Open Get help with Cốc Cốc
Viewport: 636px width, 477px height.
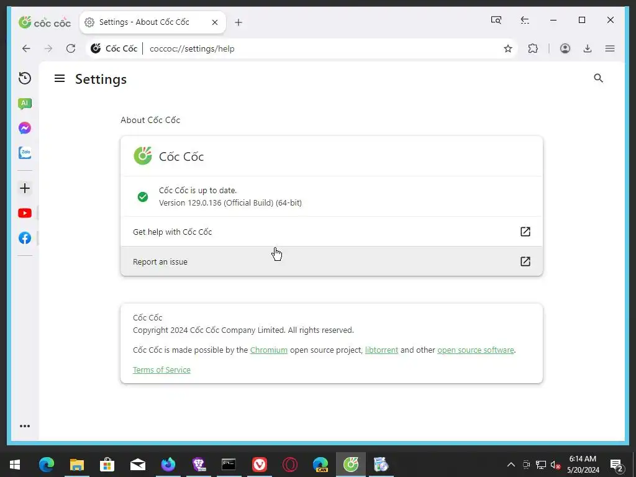point(332,232)
